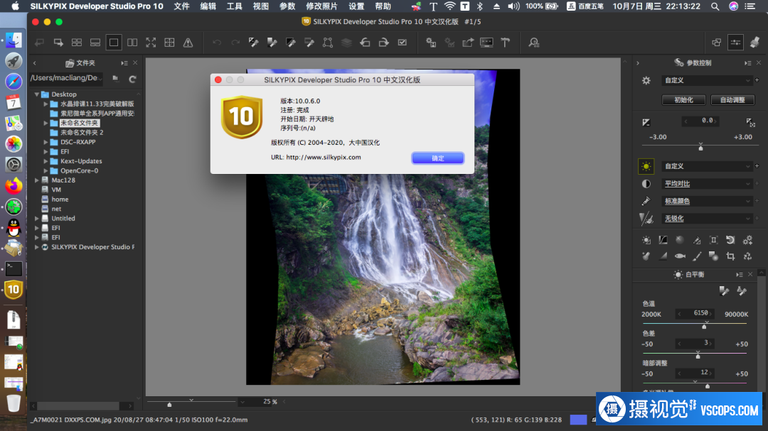This screenshot has height=431, width=768.
Task: Select single preview view mode
Action: (114, 43)
